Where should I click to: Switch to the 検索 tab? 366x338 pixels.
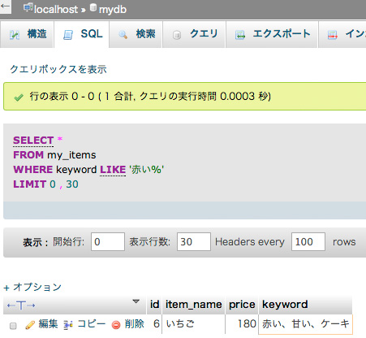136,34
